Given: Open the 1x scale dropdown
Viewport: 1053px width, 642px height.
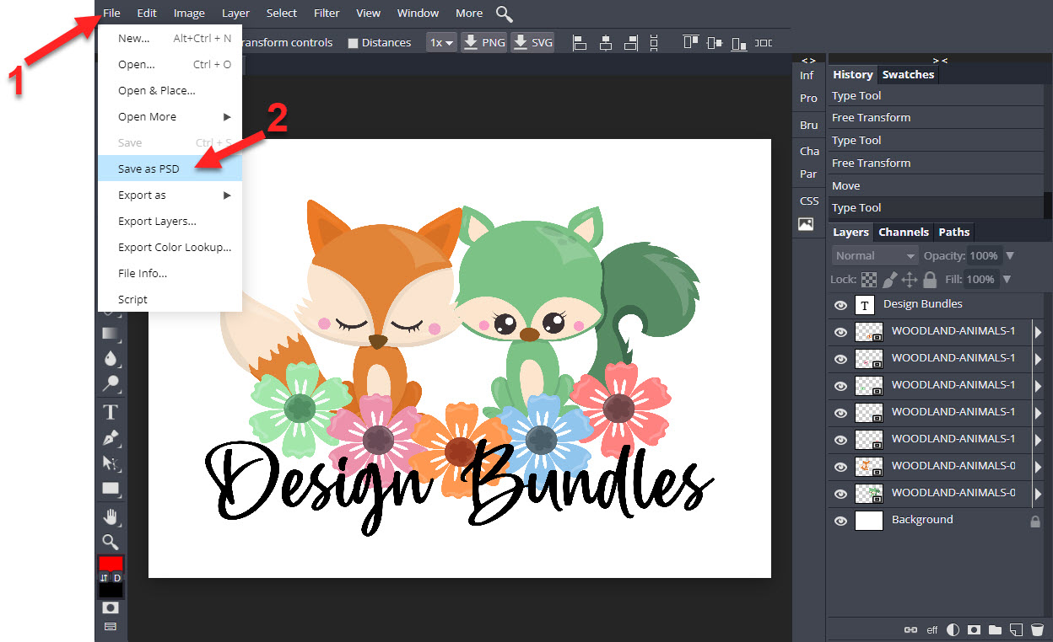Looking at the screenshot, I should [441, 42].
